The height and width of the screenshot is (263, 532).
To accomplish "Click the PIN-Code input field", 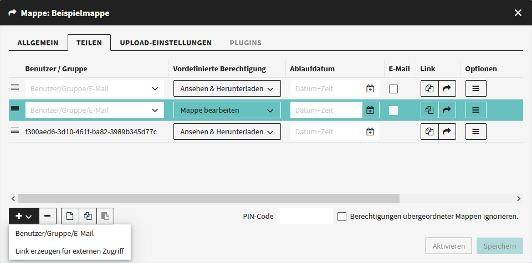I will pos(305,216).
